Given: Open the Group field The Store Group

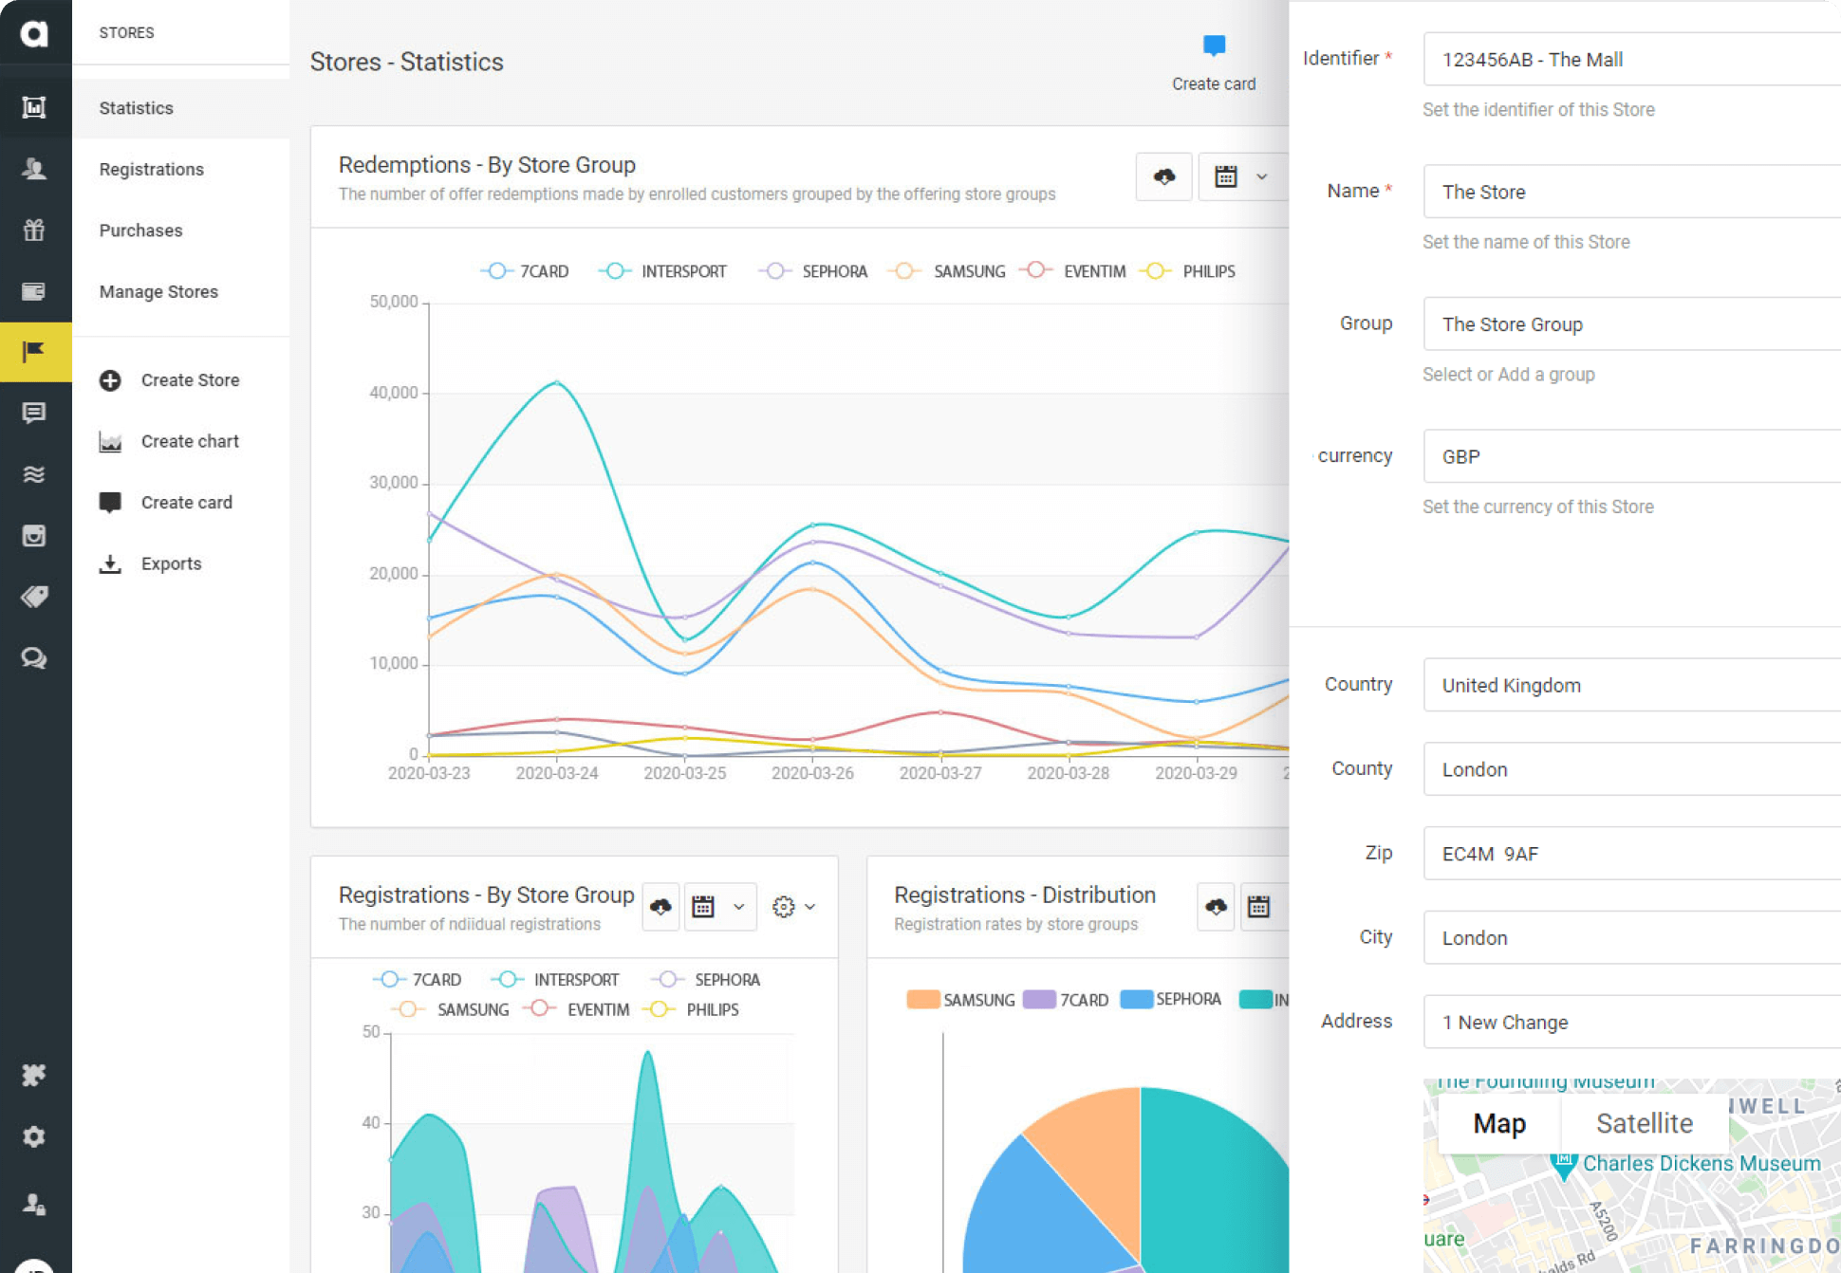Looking at the screenshot, I should pyautogui.click(x=1632, y=324).
